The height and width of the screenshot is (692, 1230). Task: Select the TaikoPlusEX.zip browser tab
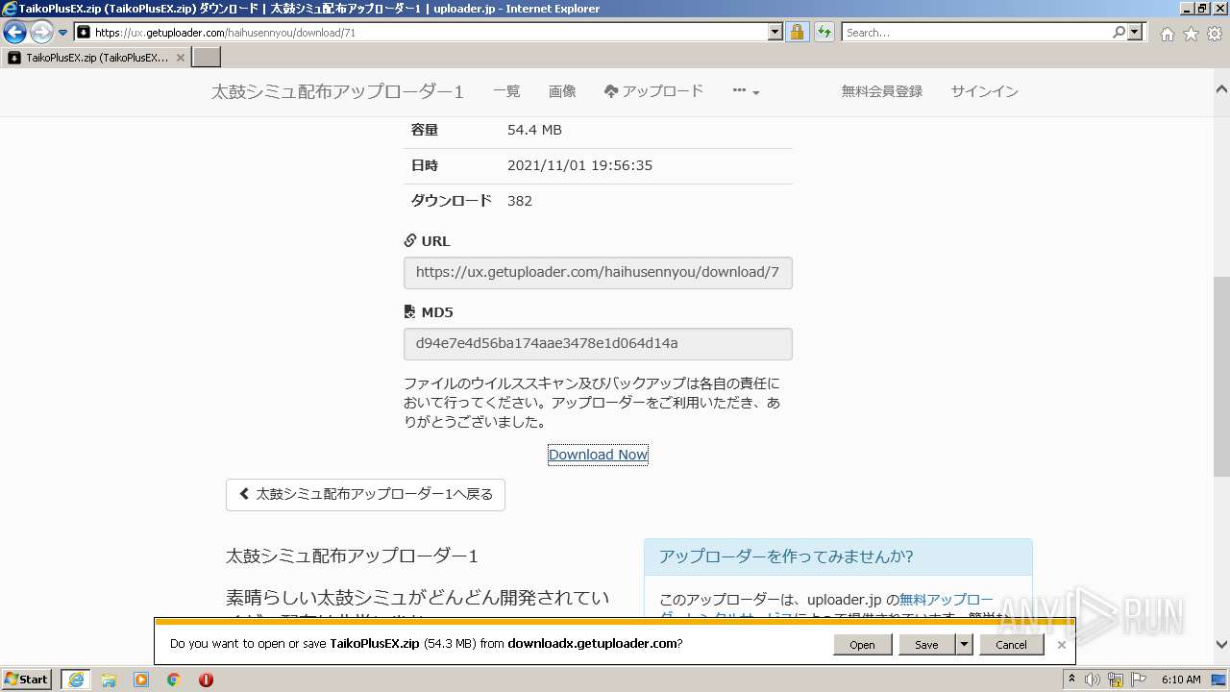[96, 58]
